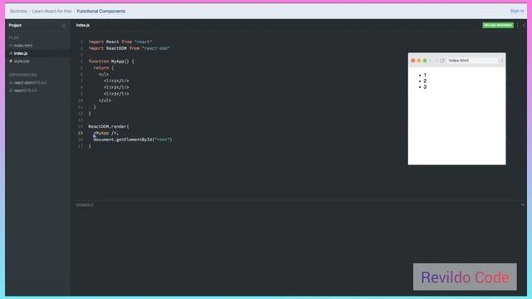Open Scrimba breadcrumb link

18,11
